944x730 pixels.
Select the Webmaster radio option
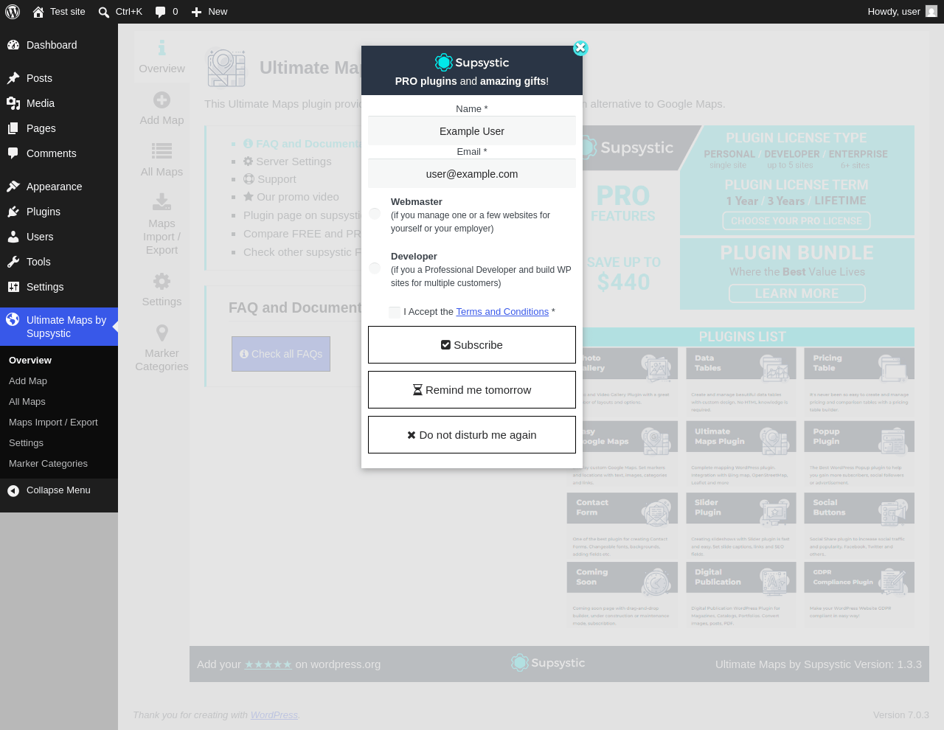point(375,214)
